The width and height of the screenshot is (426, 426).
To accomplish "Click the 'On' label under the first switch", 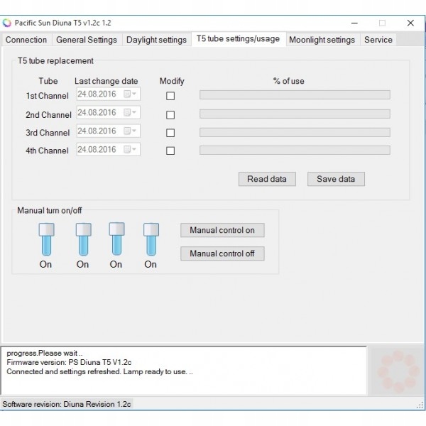I will (45, 264).
